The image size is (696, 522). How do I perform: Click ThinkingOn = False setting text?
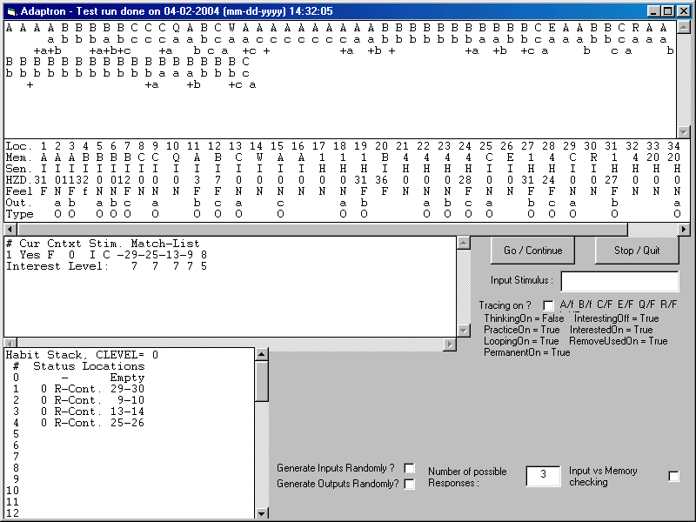click(524, 318)
